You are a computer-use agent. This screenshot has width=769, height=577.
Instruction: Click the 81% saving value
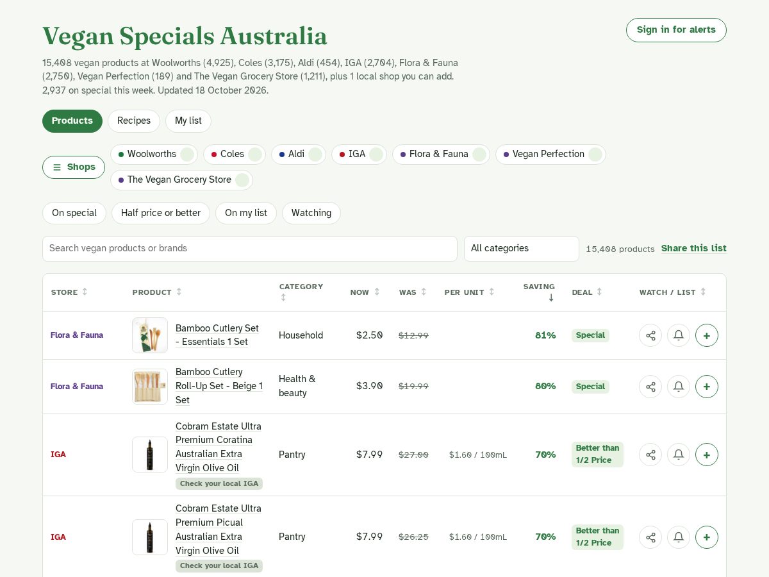pos(545,335)
